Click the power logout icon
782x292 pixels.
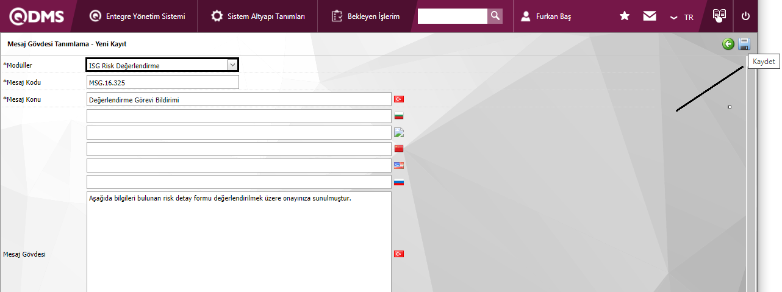745,16
